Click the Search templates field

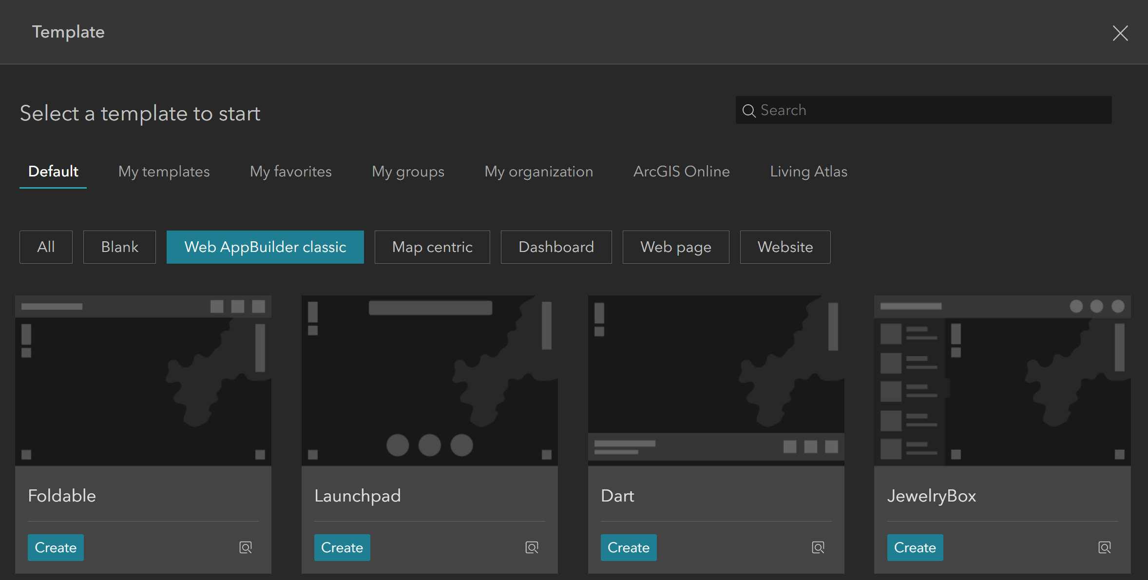924,110
